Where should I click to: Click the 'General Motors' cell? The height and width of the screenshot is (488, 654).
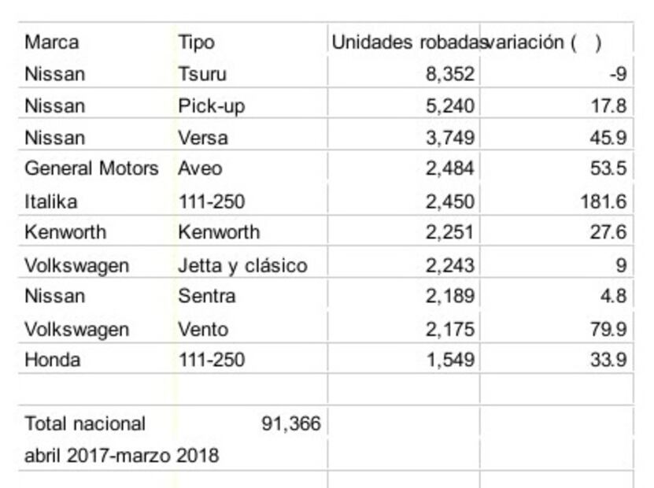pyautogui.click(x=91, y=168)
